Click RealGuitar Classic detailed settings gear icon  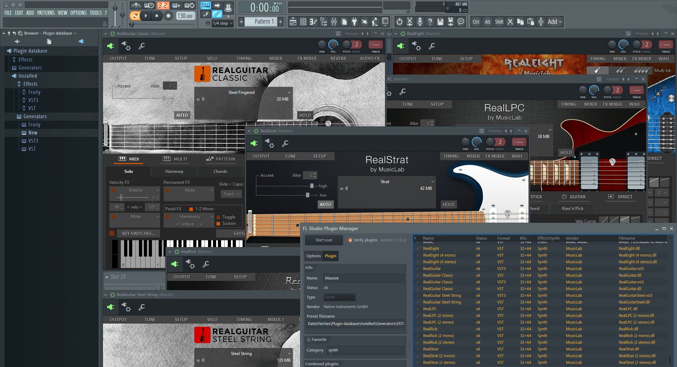[126, 46]
